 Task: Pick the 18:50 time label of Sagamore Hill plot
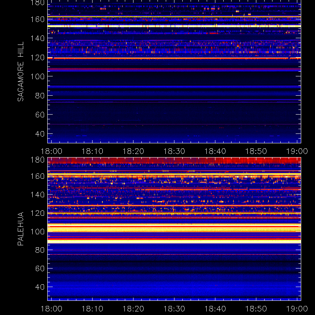click(x=256, y=151)
